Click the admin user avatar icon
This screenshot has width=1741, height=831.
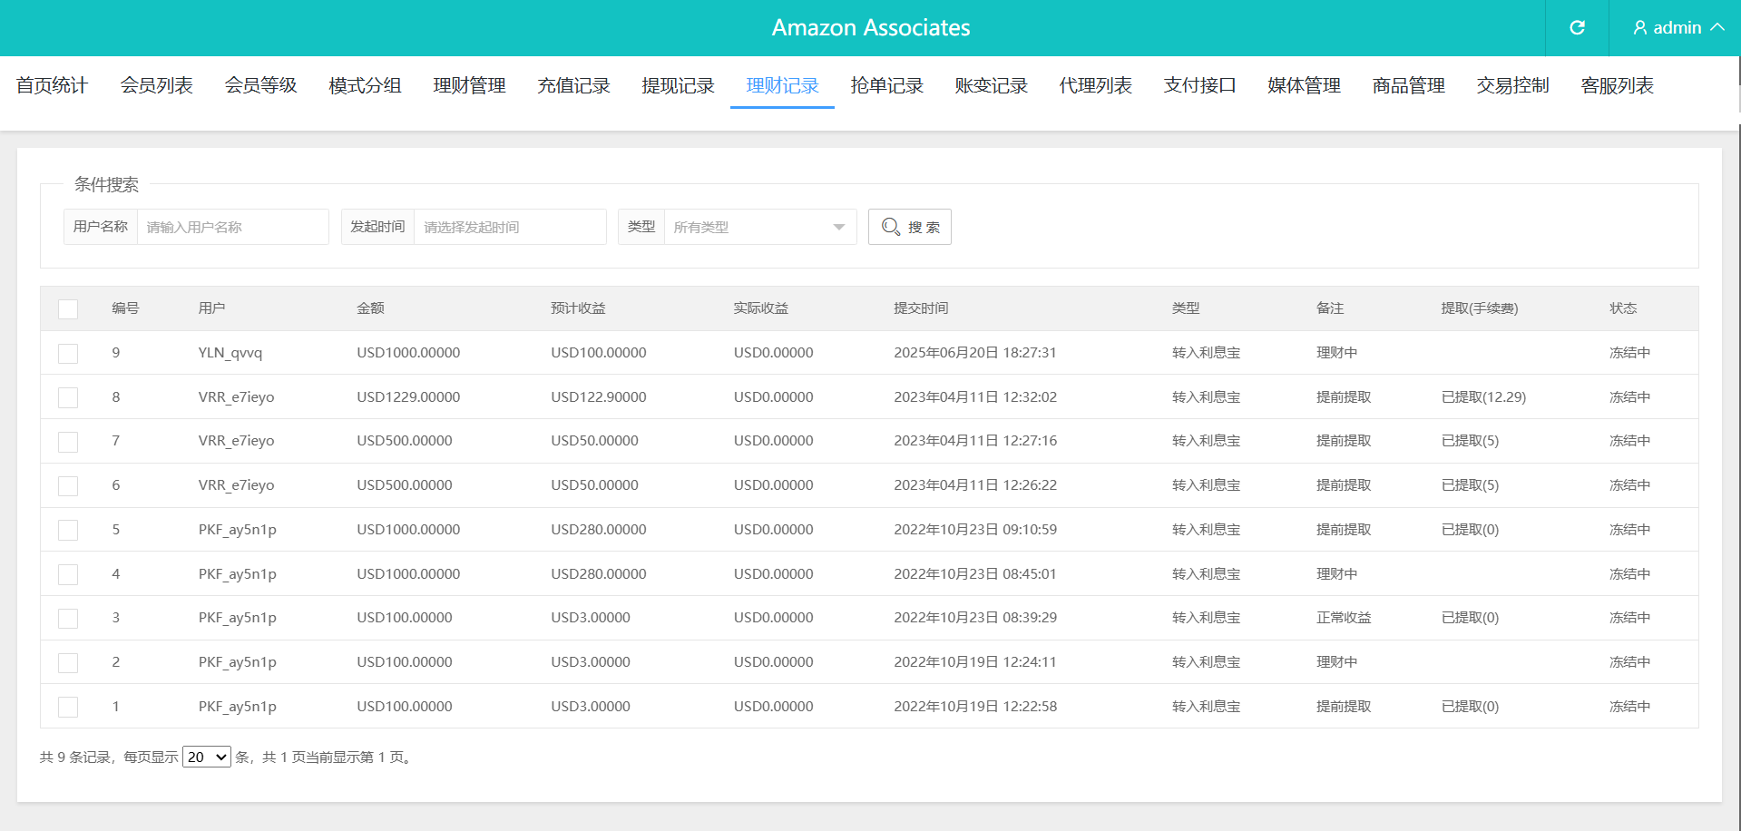pyautogui.click(x=1639, y=28)
